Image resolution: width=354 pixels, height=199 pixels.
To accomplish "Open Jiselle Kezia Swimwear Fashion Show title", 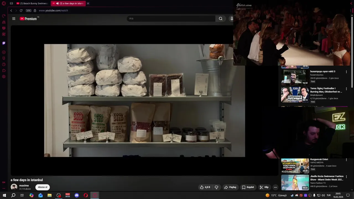I will pyautogui.click(x=327, y=178).
